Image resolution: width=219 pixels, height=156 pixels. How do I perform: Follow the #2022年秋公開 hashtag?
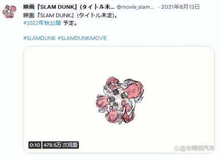pos(42,23)
